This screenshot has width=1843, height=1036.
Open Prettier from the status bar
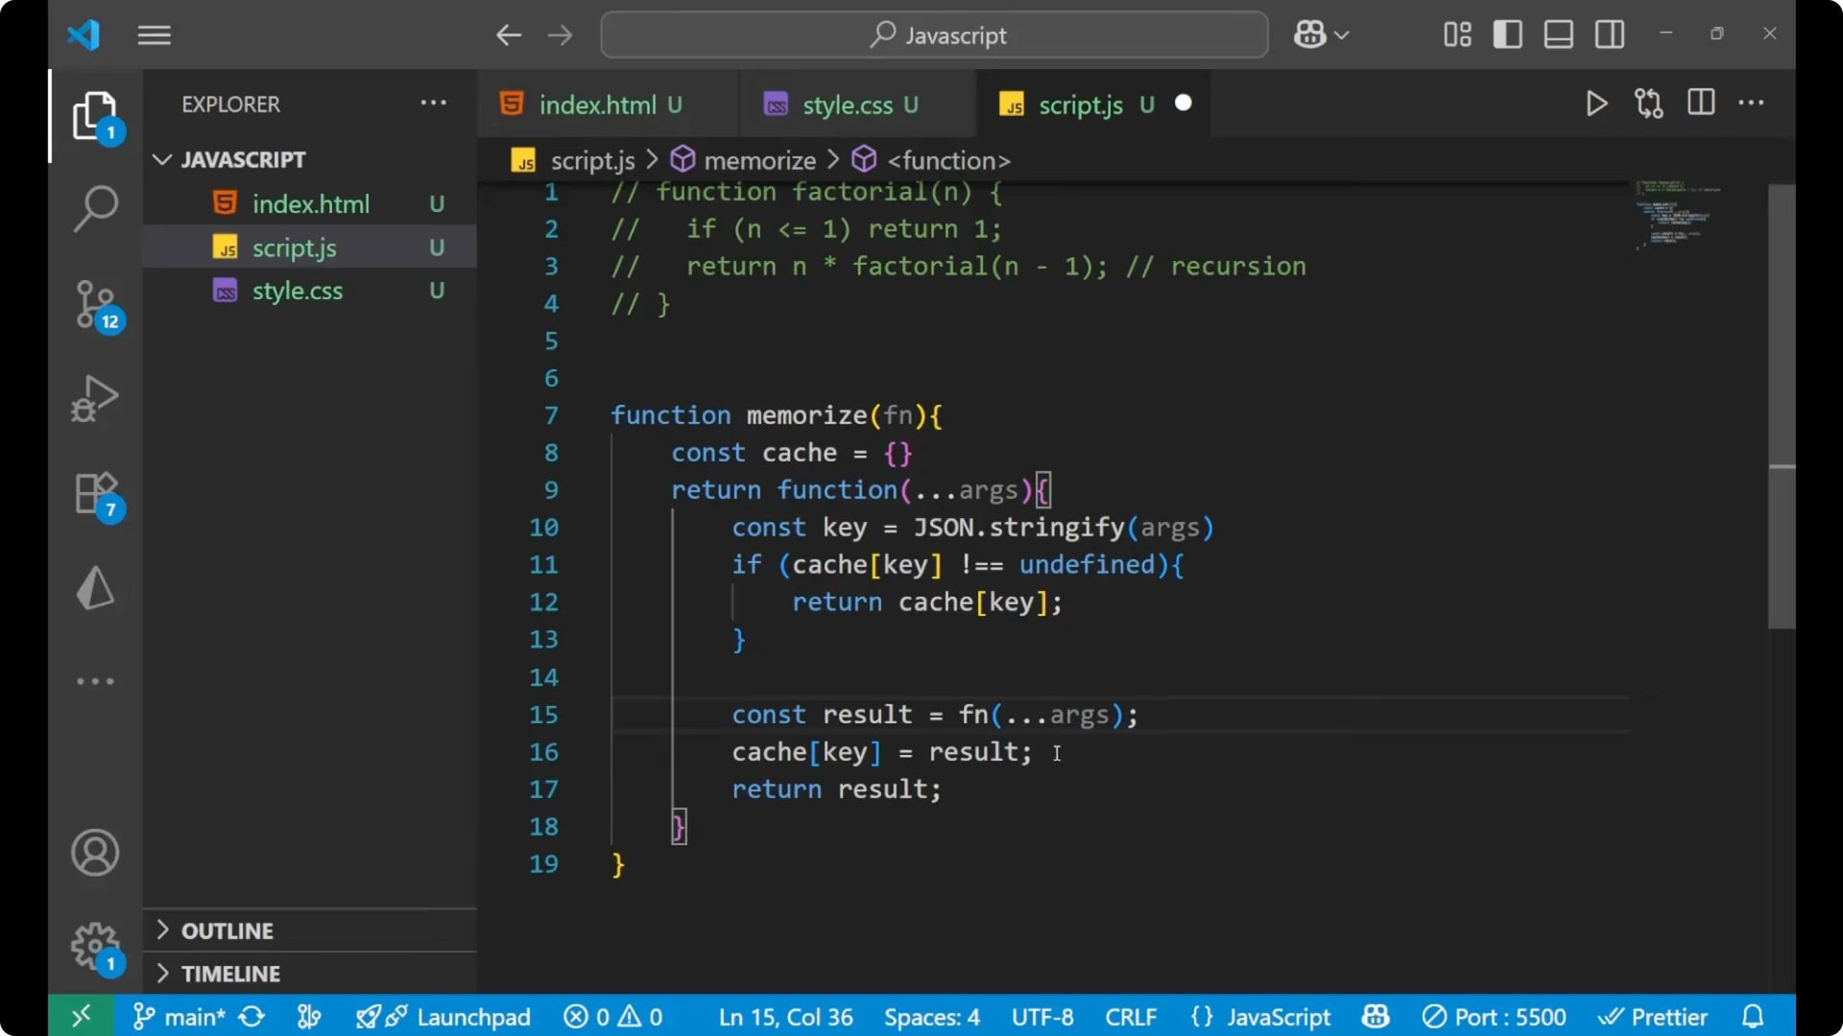click(1653, 1016)
